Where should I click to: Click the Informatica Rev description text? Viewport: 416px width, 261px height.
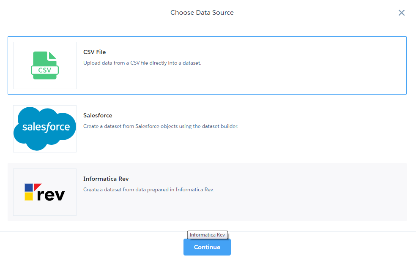point(148,190)
